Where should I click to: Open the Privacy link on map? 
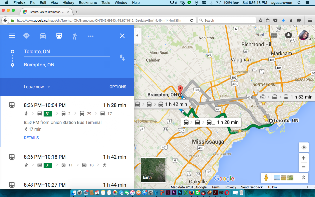click(x=231, y=187)
